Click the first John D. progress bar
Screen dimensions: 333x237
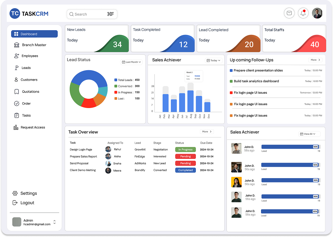(290, 147)
